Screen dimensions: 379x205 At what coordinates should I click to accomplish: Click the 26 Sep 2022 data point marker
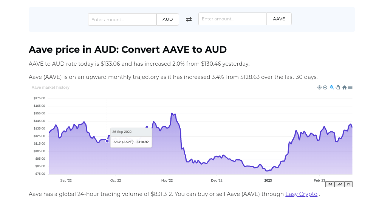(x=107, y=141)
